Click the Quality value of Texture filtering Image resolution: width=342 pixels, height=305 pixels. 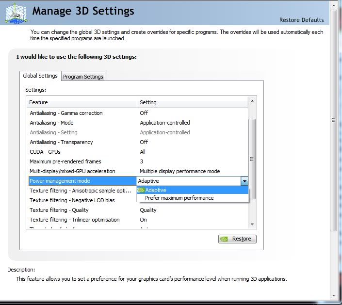(148, 210)
